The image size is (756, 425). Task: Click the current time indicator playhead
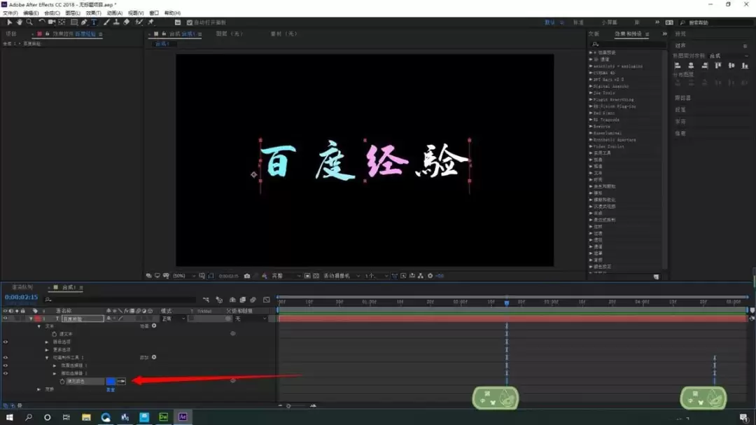(x=506, y=302)
